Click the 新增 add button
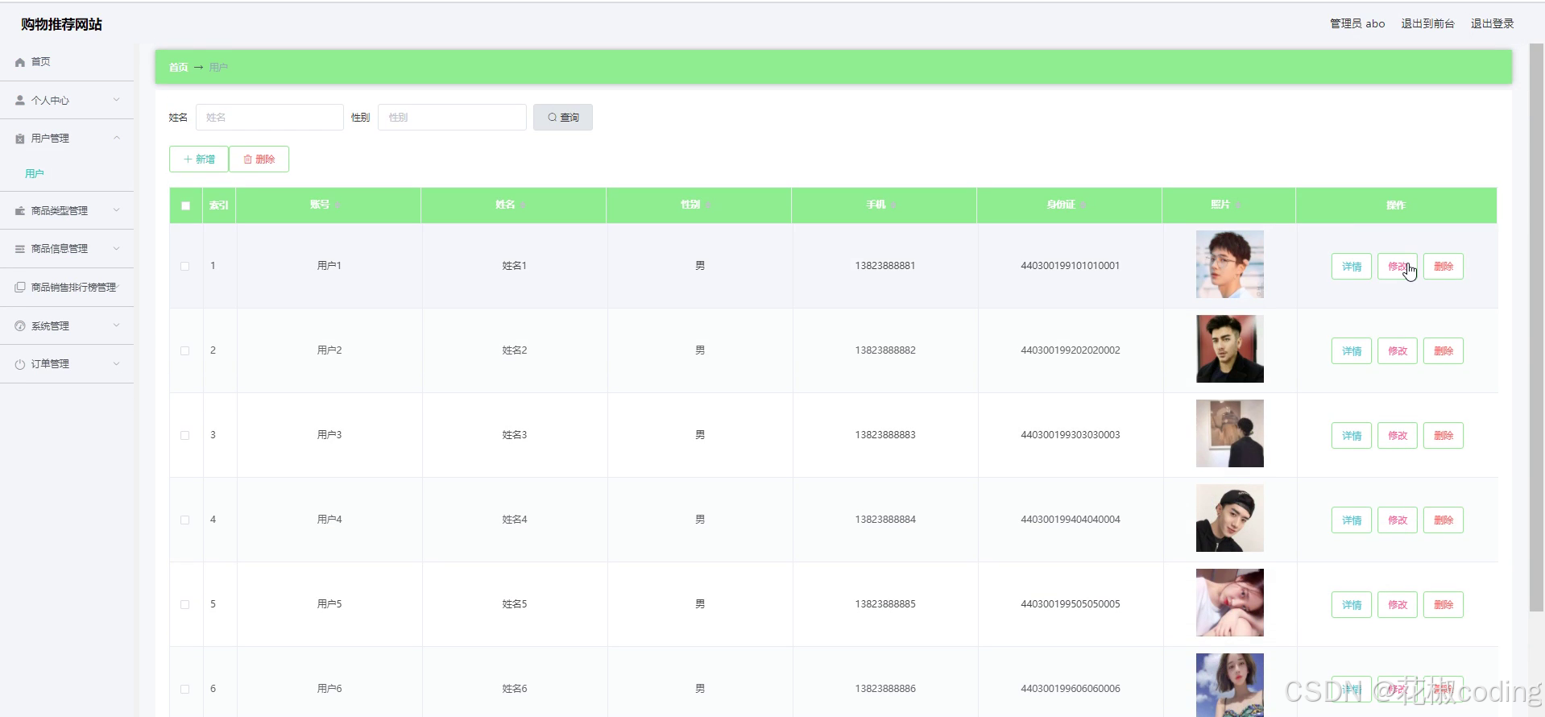The height and width of the screenshot is (717, 1545). [199, 160]
